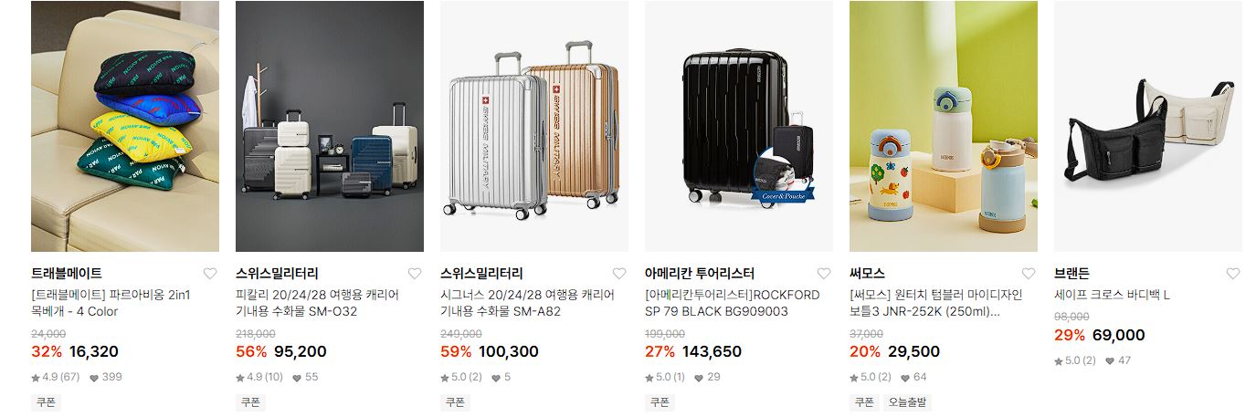
Task: Click star rating 4.9 (10) on 피칼리 item
Action: [x=260, y=377]
